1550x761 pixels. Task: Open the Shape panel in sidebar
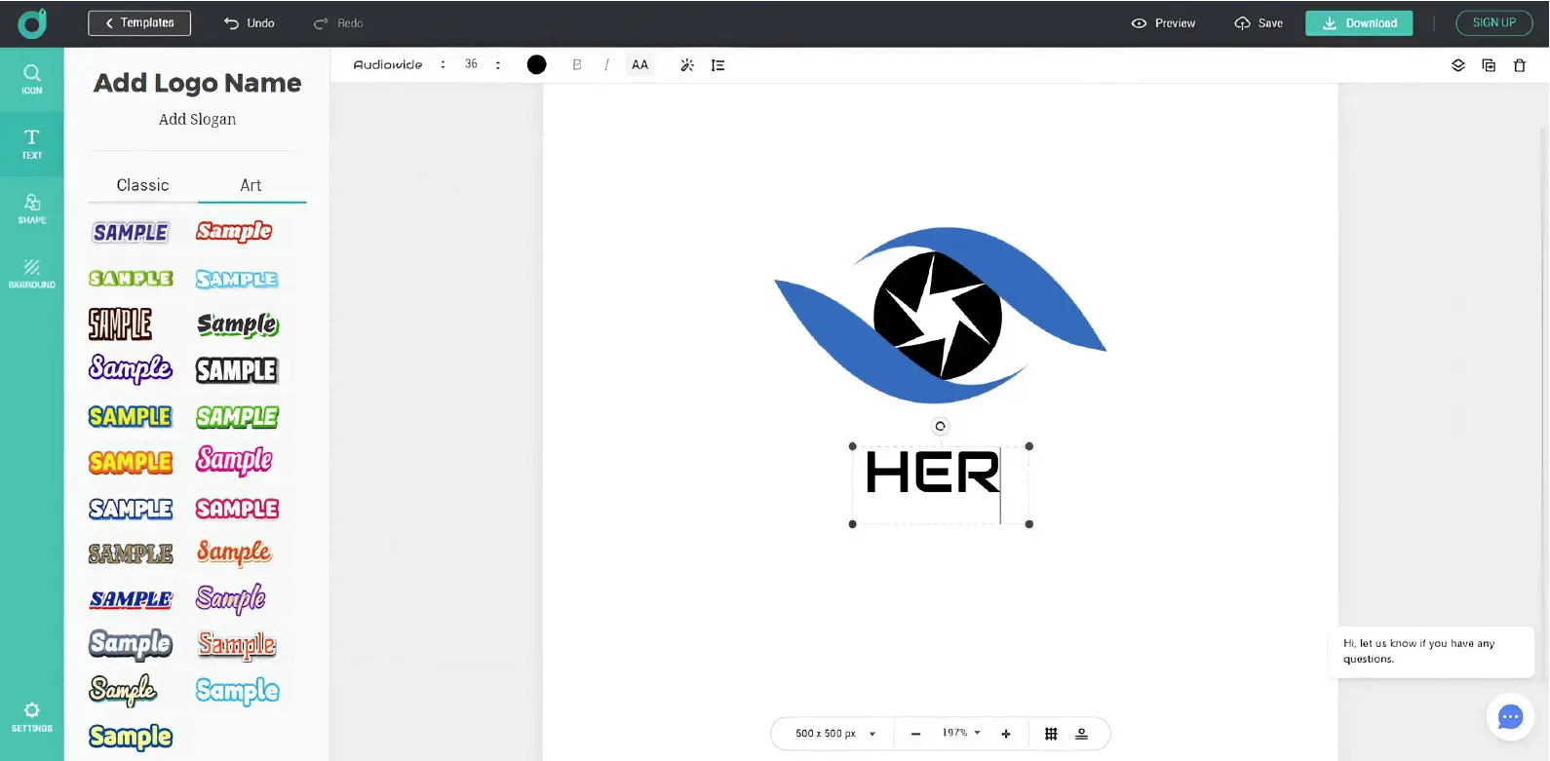pos(32,209)
